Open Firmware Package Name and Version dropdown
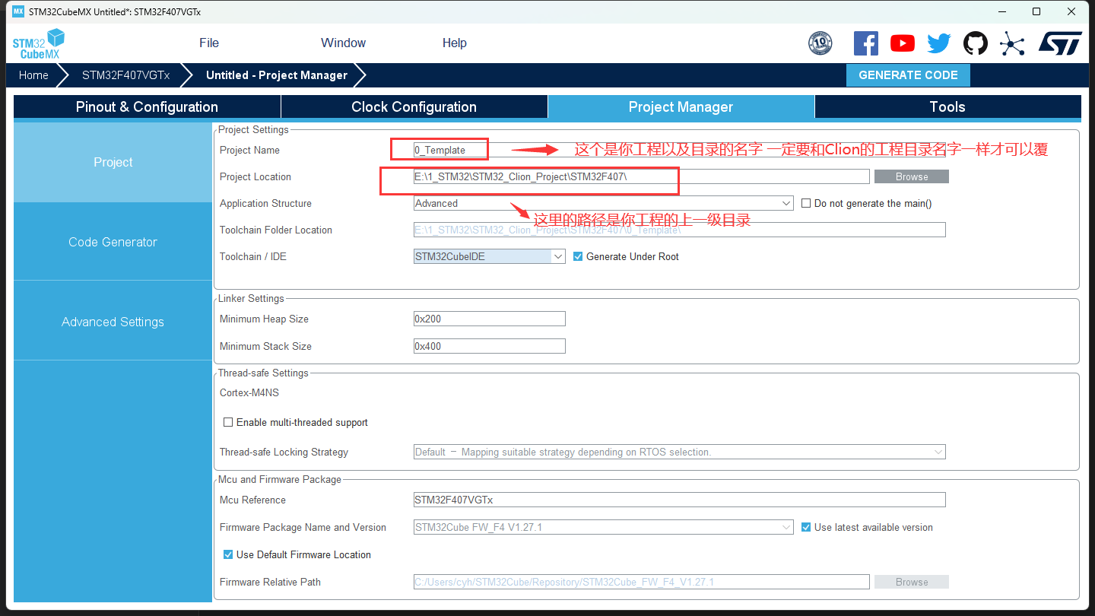1095x616 pixels. [604, 527]
